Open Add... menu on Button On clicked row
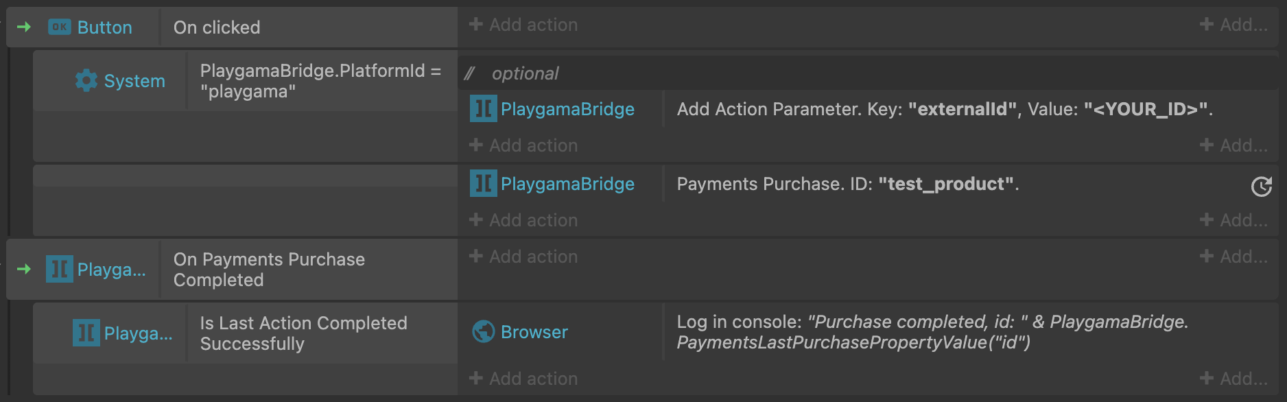This screenshot has width=1287, height=402. (x=1233, y=25)
